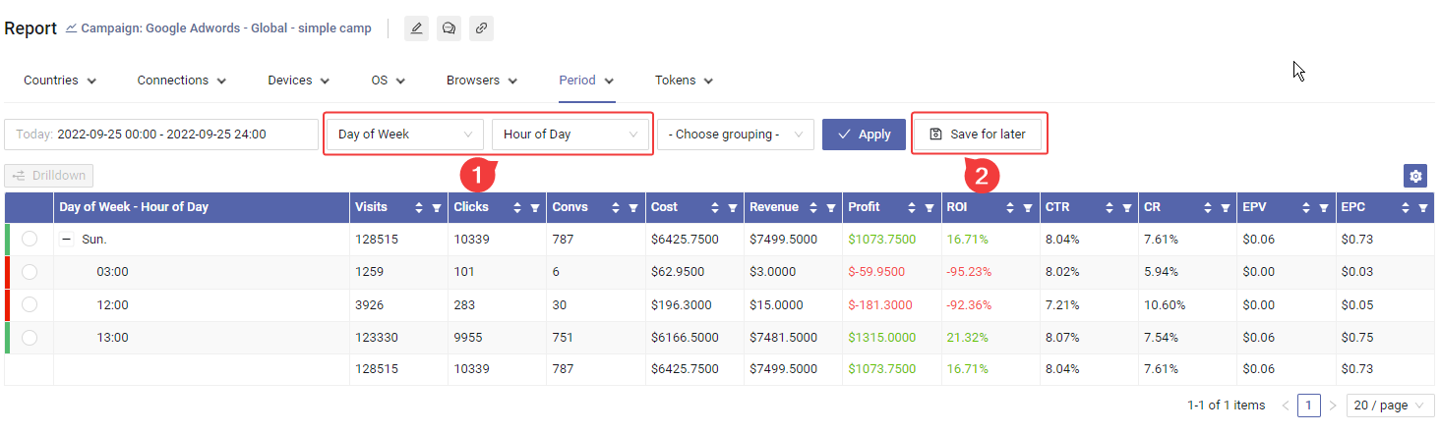
Task: Sort the Profit column
Action: 912,208
